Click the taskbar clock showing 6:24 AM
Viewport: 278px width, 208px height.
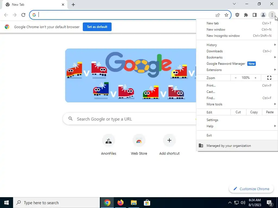coord(255,203)
